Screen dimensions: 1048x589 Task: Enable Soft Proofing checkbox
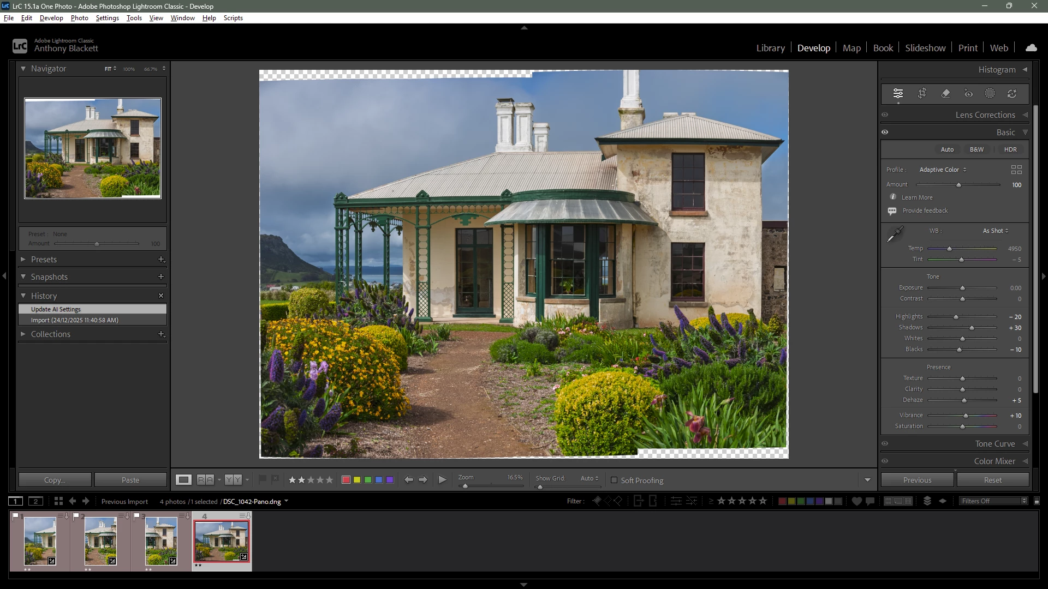(614, 480)
